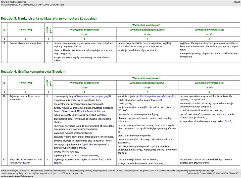Click row number "10." in the Lp. column
Viewport: 241px width, 178px height.
tap(4, 96)
